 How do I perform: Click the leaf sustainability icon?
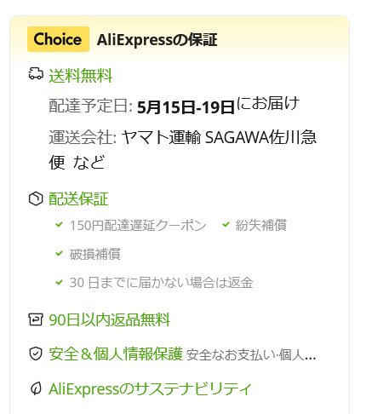[36, 388]
